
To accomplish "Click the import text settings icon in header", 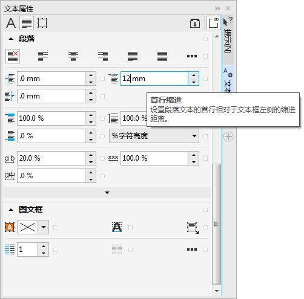I will (195, 23).
